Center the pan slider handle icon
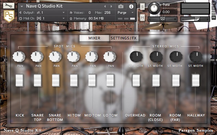Viewport: 217px width, 135px height. [162, 19]
